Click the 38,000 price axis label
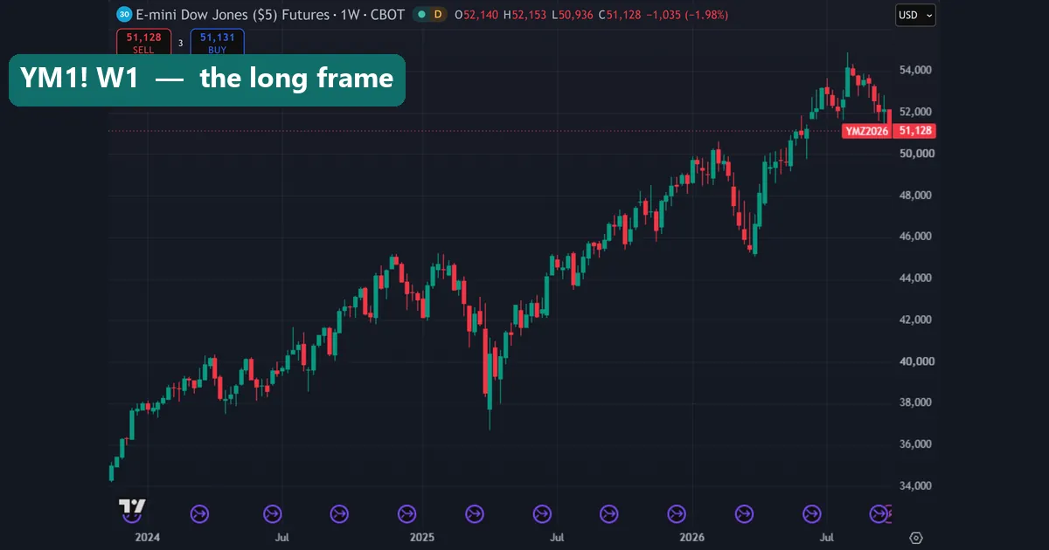The height and width of the screenshot is (550, 1049). click(x=915, y=402)
